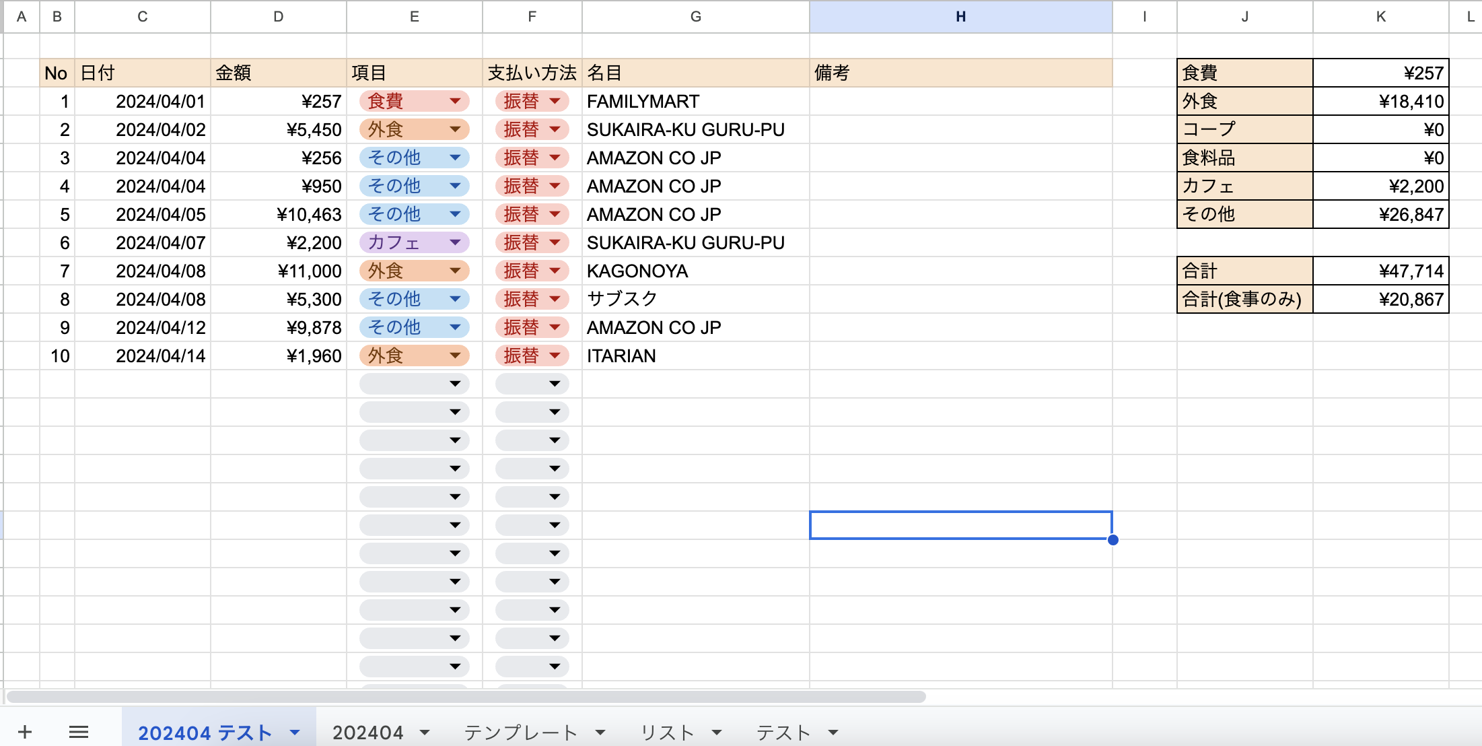Click fill handle of selected cell
Image resolution: width=1482 pixels, height=746 pixels.
tap(1113, 539)
